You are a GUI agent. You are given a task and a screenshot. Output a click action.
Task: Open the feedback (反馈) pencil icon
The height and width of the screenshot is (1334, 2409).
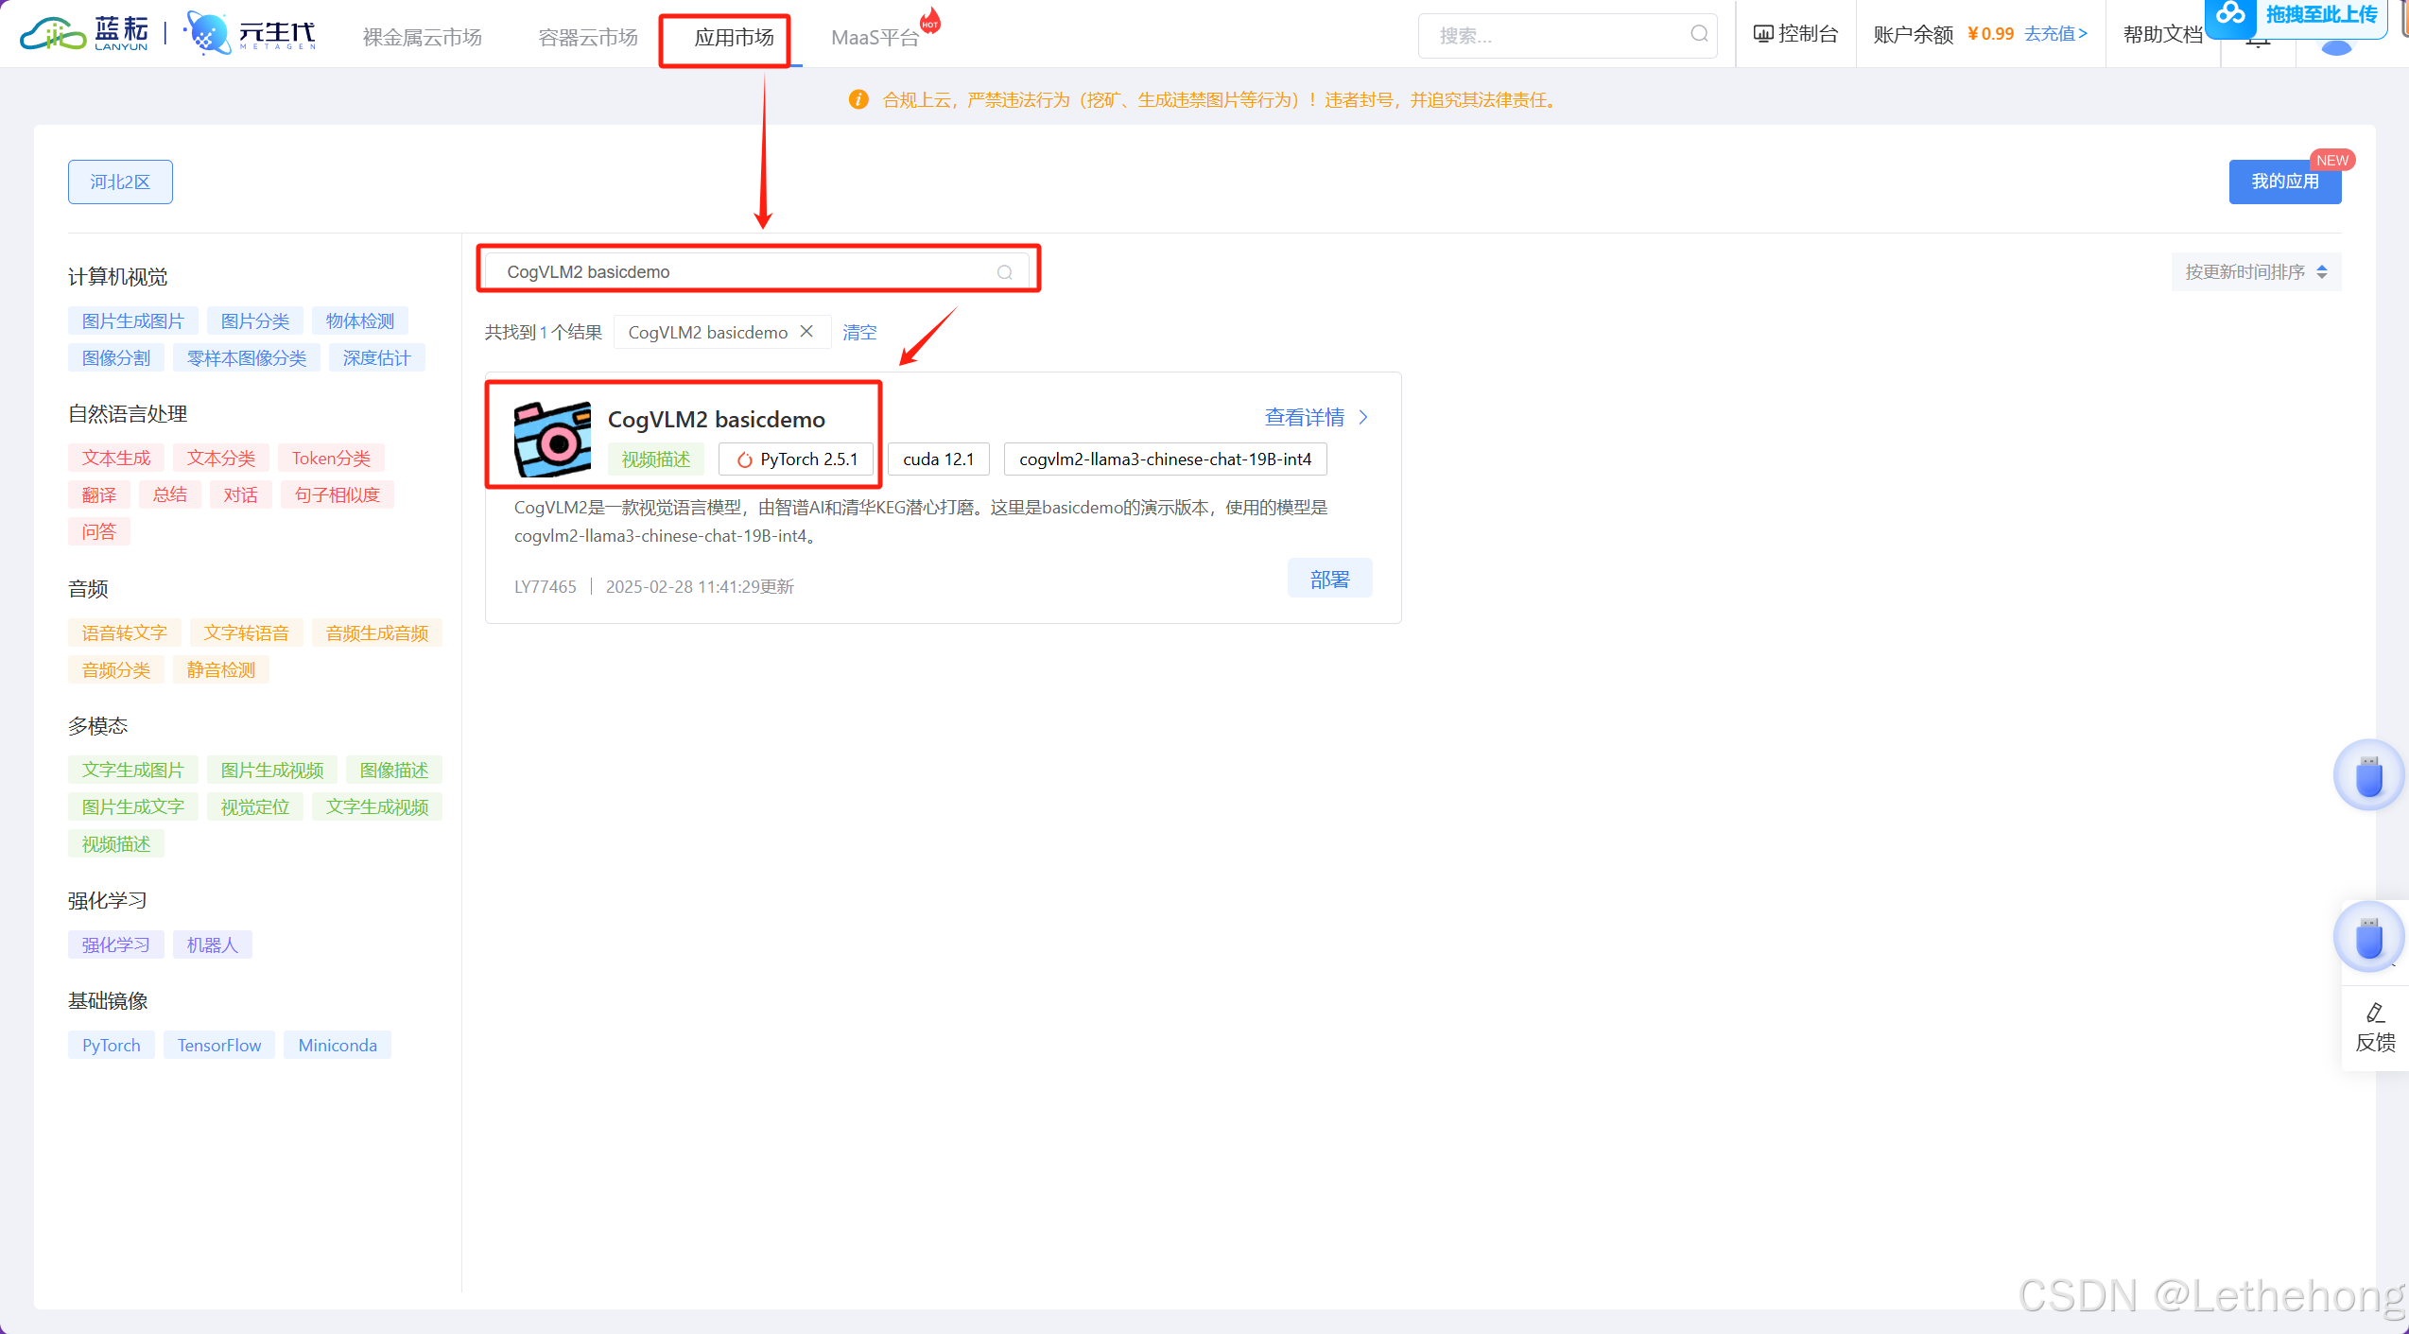pyautogui.click(x=2375, y=1013)
